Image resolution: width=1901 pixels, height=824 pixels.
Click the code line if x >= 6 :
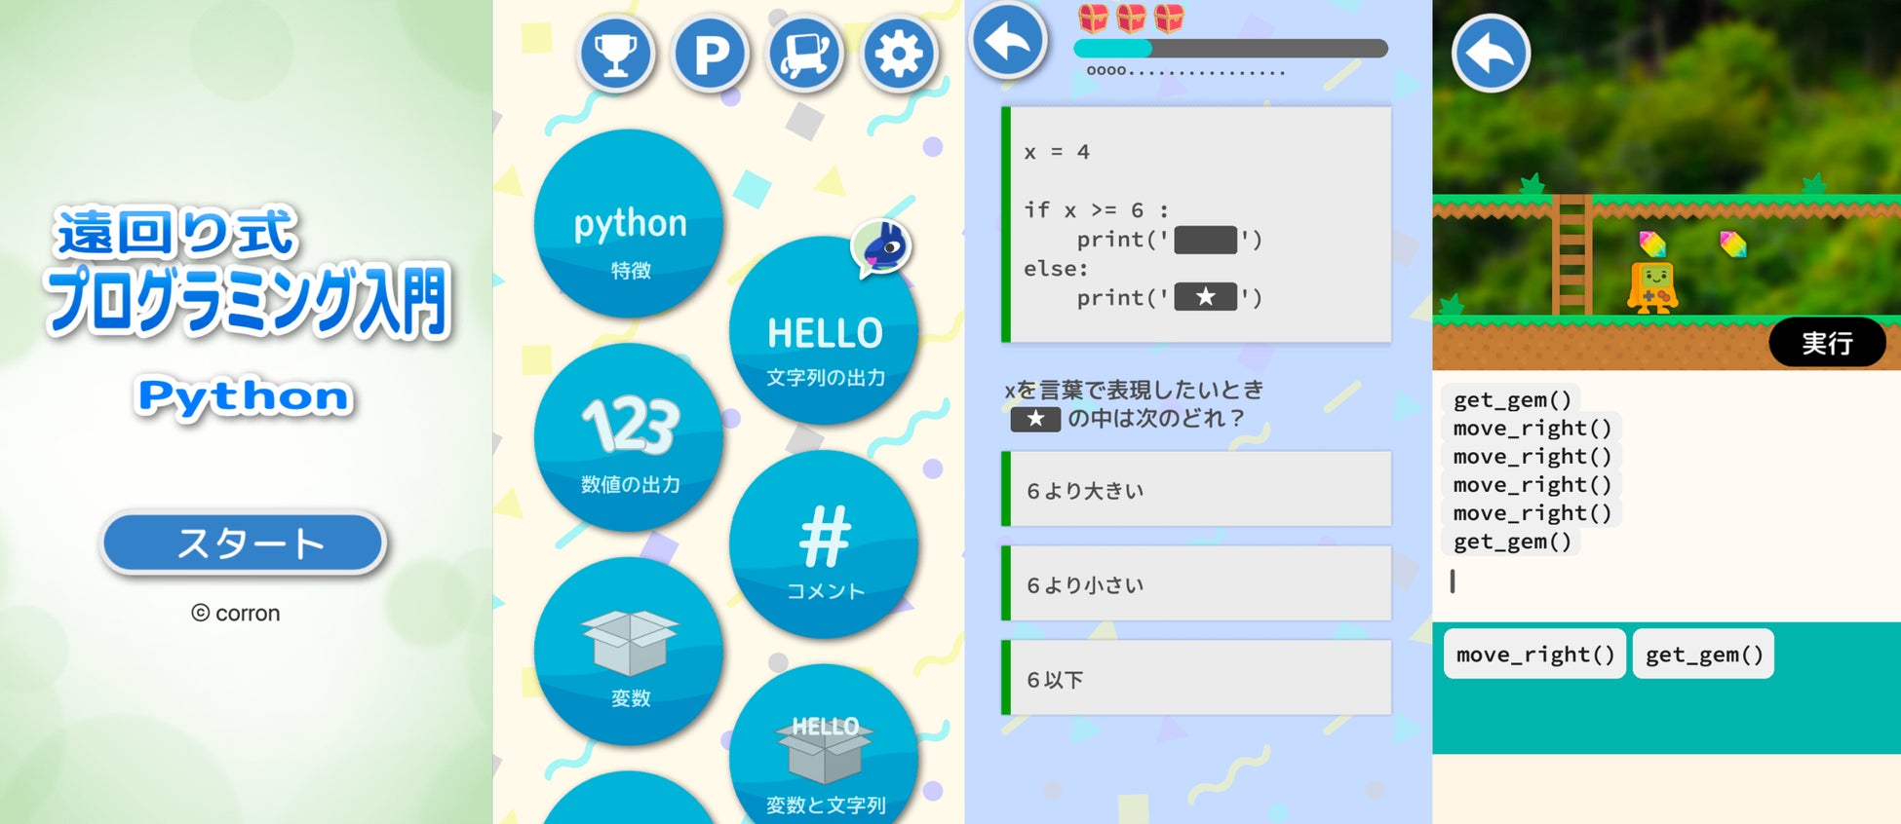1096,210
